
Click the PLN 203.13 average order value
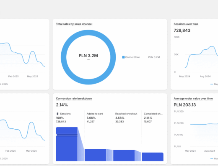[x=185, y=105]
